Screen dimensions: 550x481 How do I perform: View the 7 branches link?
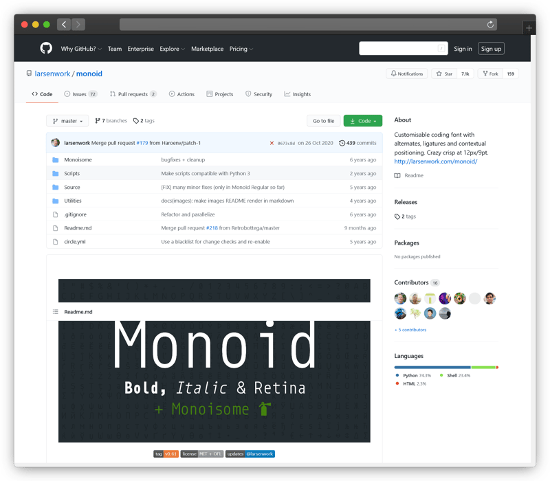tap(111, 121)
